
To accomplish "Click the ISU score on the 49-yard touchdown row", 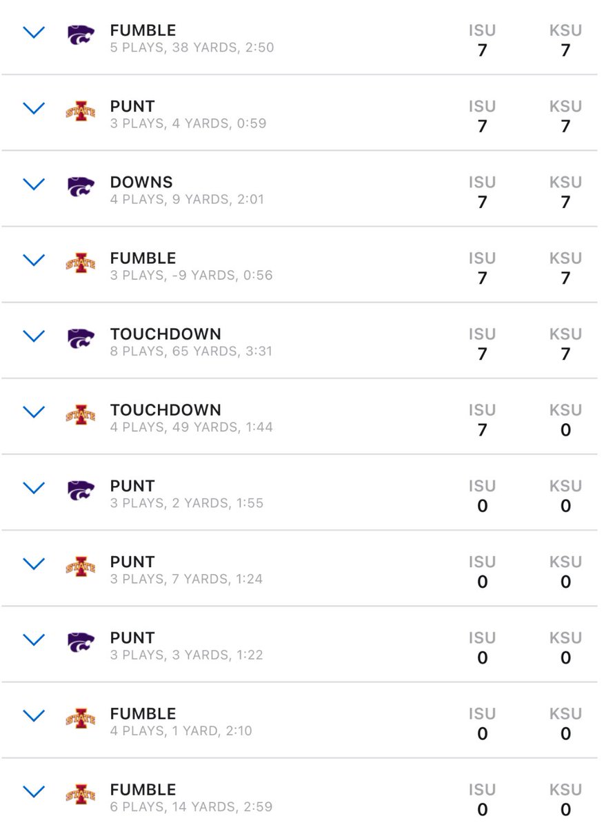I will pos(482,430).
